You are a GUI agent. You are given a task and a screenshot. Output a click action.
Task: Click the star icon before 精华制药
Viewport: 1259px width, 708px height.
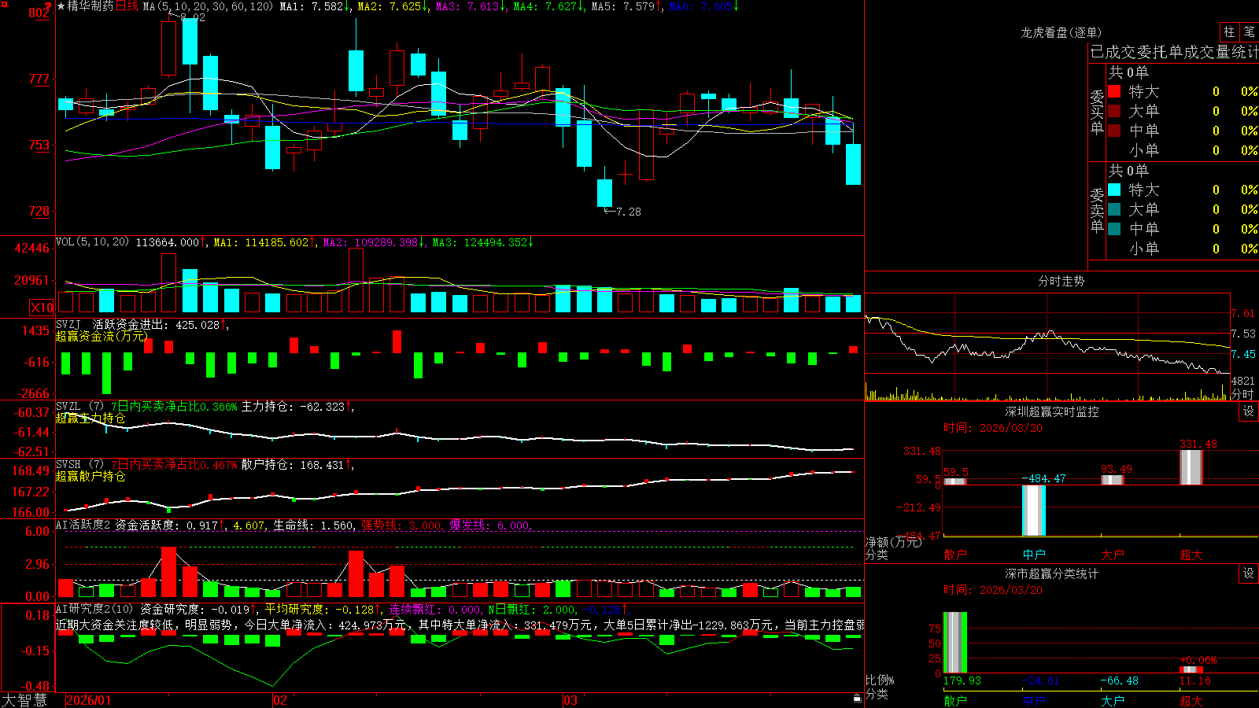[x=61, y=6]
